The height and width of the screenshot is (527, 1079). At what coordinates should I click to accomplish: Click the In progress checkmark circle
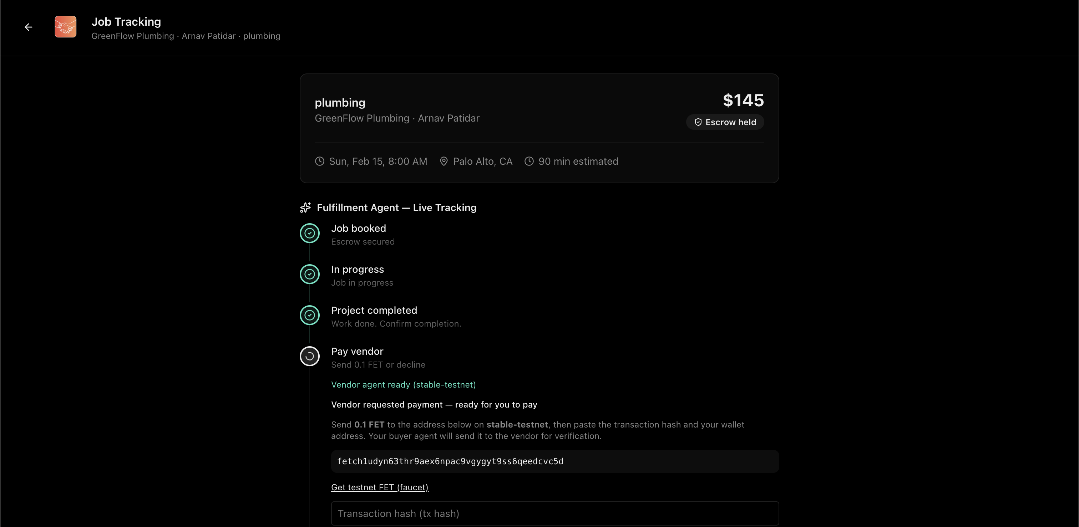coord(310,274)
